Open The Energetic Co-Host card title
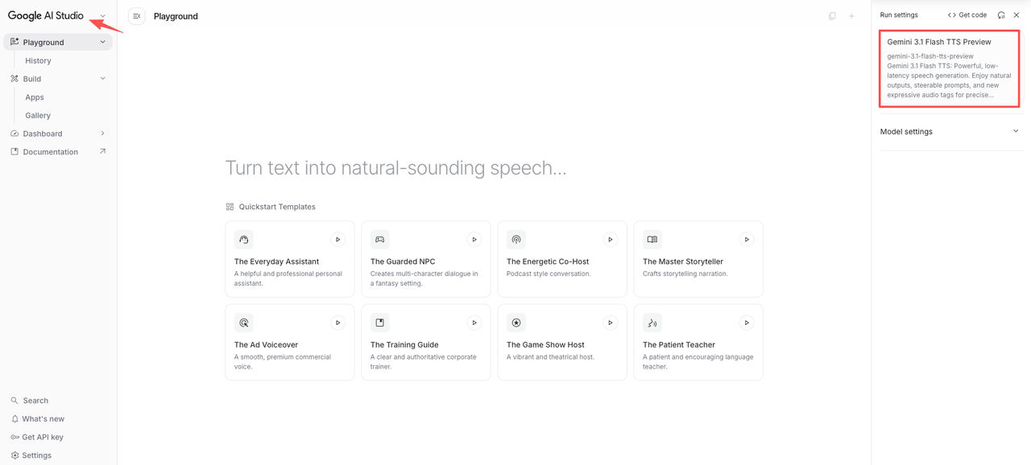Screen dimensions: 1031x465 pos(548,261)
